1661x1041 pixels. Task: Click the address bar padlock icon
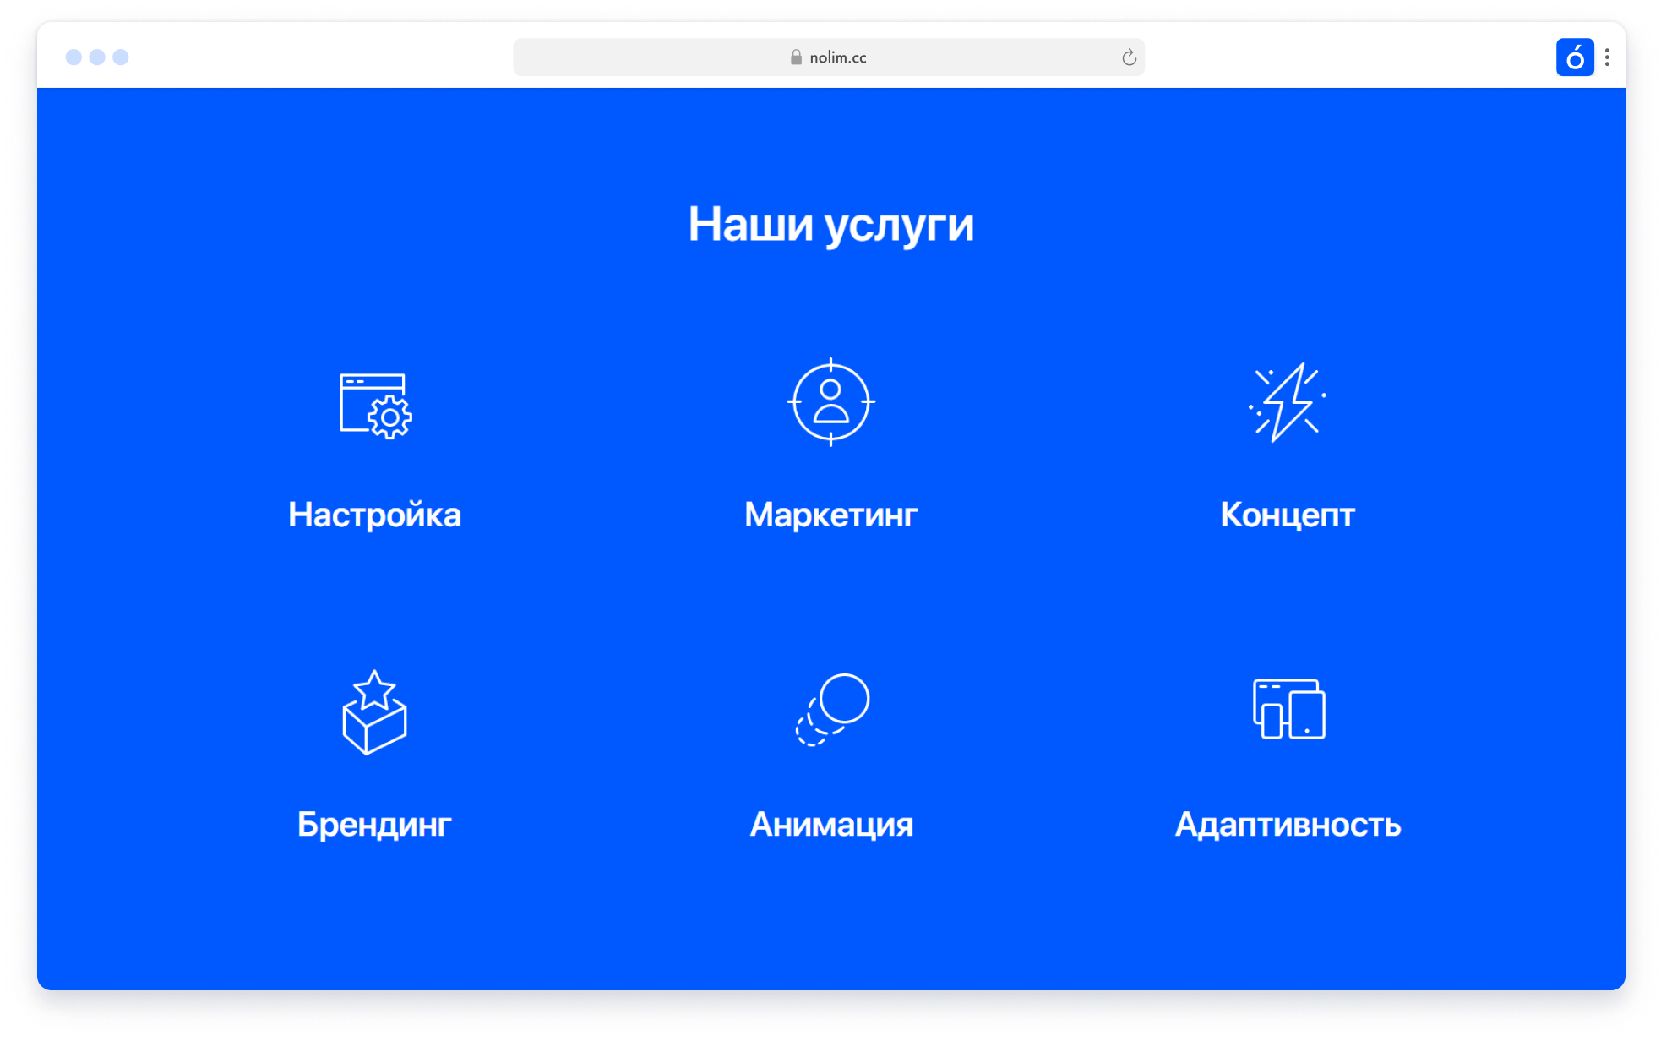pyautogui.click(x=795, y=57)
